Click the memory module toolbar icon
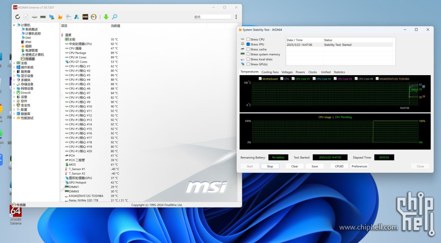 tap(43, 17)
